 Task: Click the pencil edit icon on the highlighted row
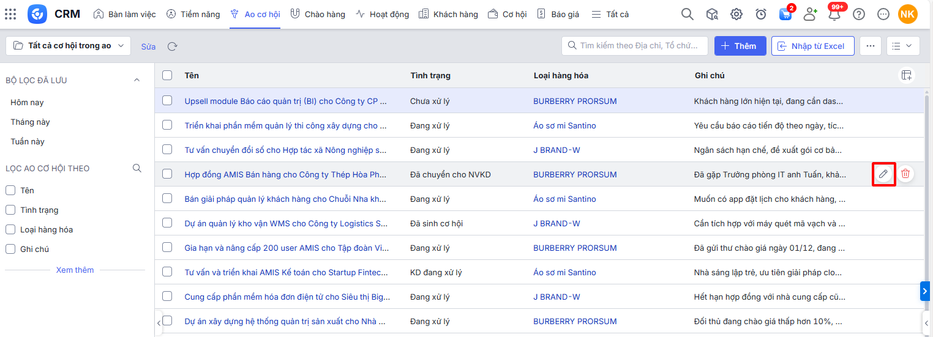point(883,174)
